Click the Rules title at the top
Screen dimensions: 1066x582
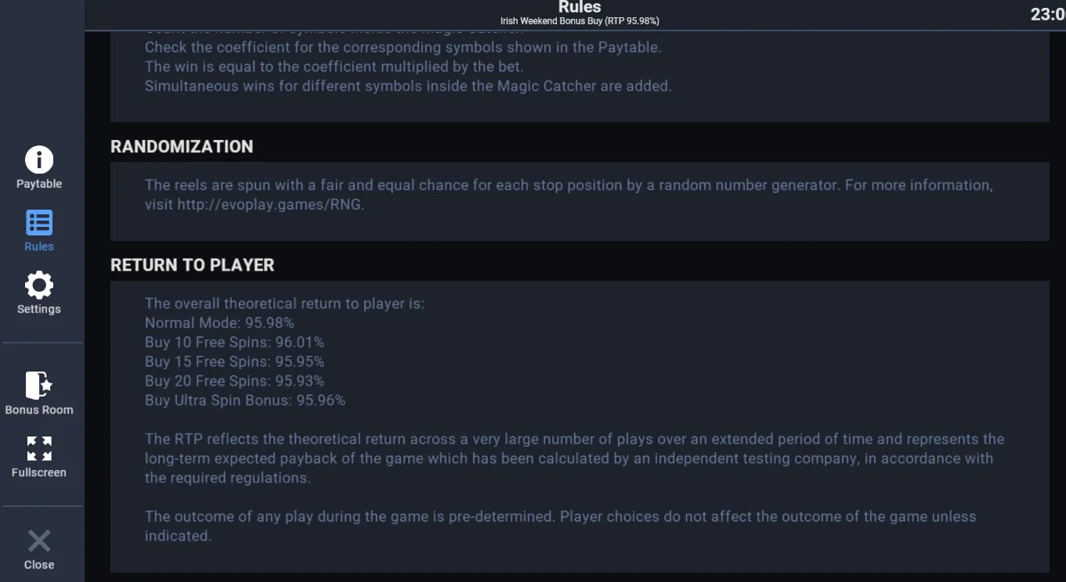click(580, 7)
